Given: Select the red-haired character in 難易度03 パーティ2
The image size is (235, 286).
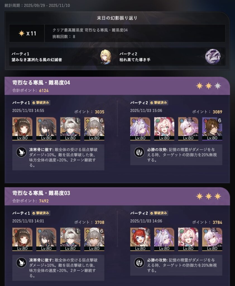Looking at the screenshot, I should pos(140,239).
